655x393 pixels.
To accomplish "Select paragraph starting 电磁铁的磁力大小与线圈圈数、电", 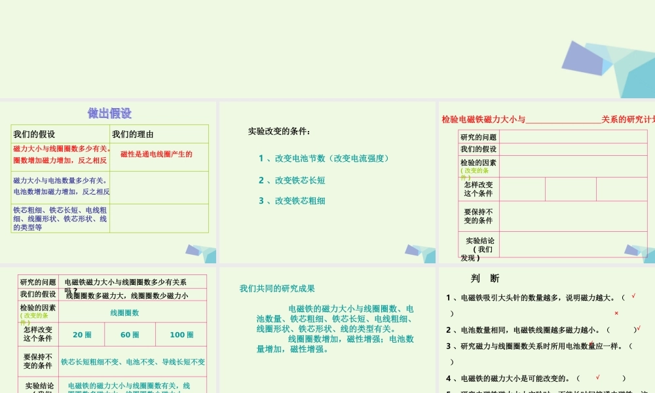I will point(335,319).
